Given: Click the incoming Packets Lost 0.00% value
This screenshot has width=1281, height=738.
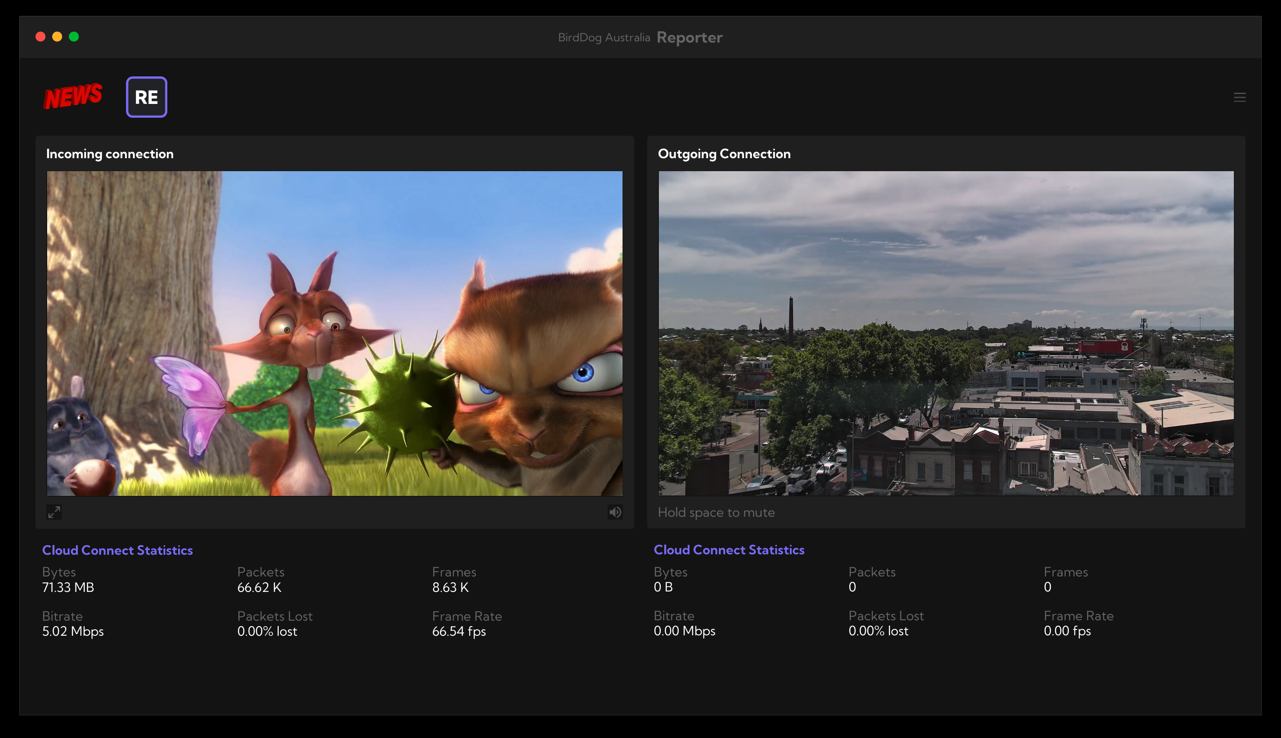Looking at the screenshot, I should click(267, 631).
